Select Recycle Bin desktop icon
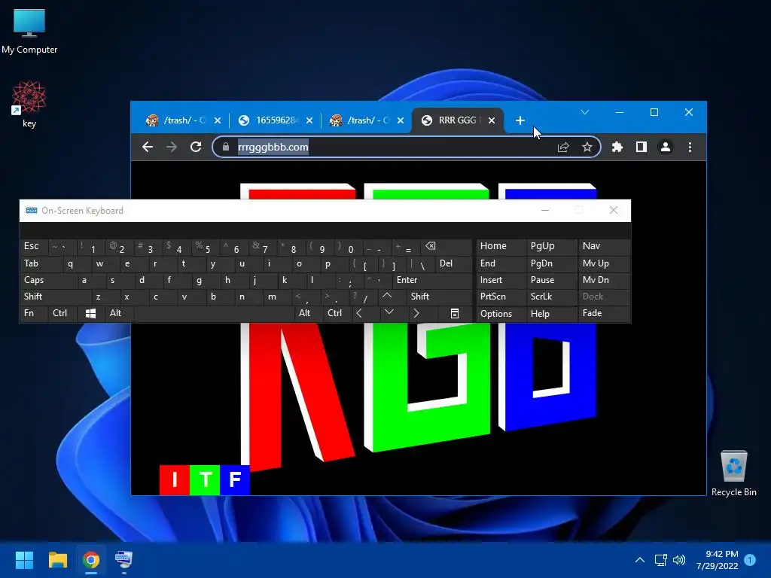 pyautogui.click(x=733, y=473)
